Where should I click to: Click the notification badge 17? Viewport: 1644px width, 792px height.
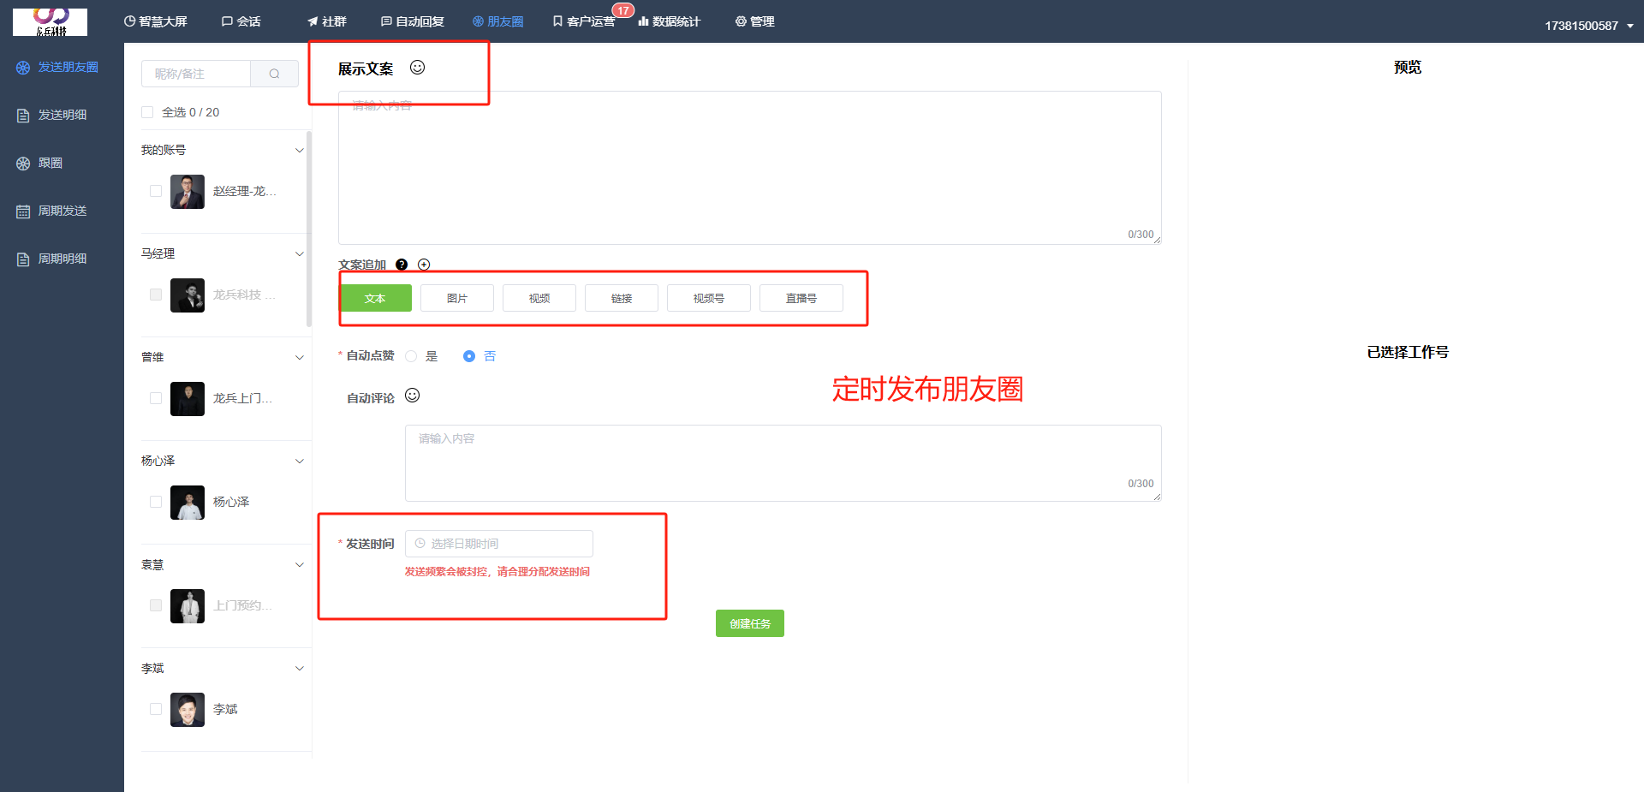coord(623,10)
